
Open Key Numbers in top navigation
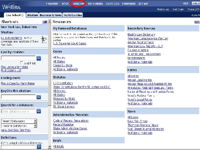click(95, 4)
